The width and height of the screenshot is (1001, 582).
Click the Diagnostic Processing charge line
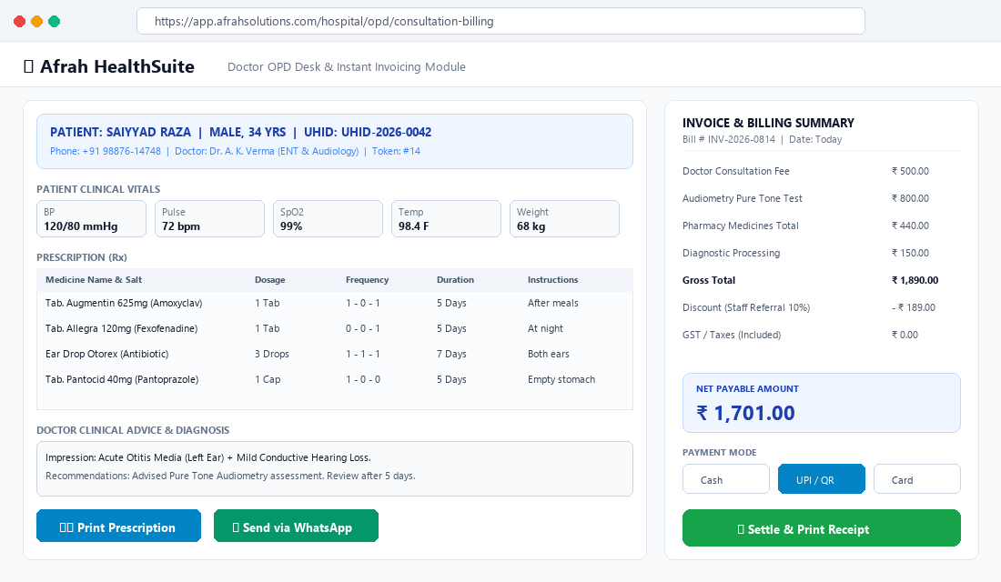tap(821, 254)
